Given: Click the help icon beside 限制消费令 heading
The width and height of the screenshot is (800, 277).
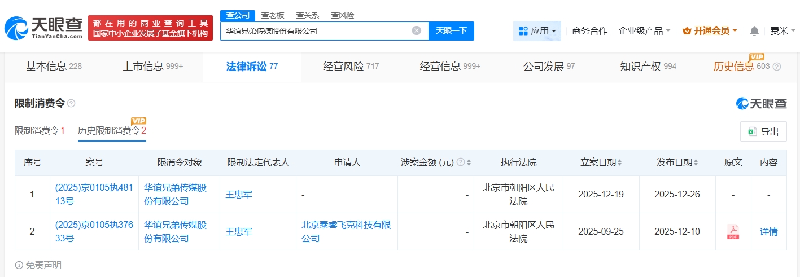Looking at the screenshot, I should point(71,103).
